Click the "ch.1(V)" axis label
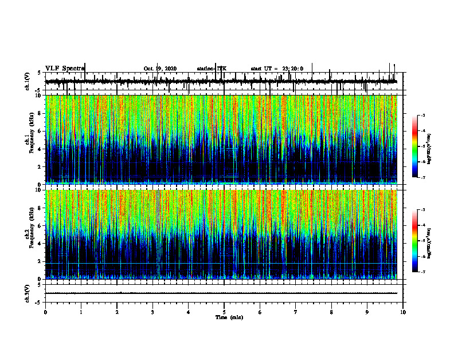Viewport: 454px width, 350px height. click(28, 81)
